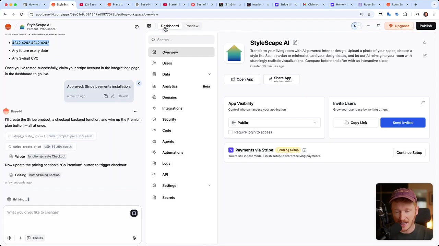
Task: Expand the Data sidebar section
Action: (x=209, y=74)
